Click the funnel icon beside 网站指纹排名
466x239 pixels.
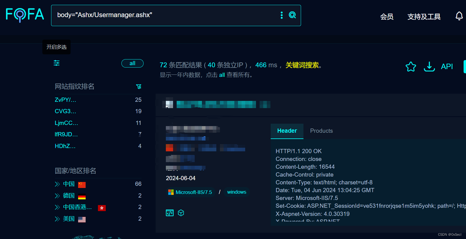139,86
